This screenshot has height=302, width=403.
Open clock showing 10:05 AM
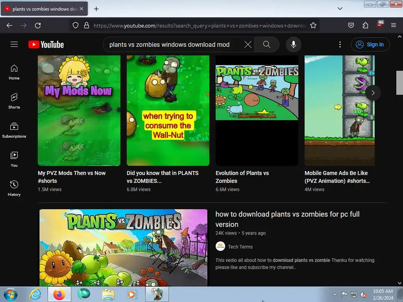(383, 295)
